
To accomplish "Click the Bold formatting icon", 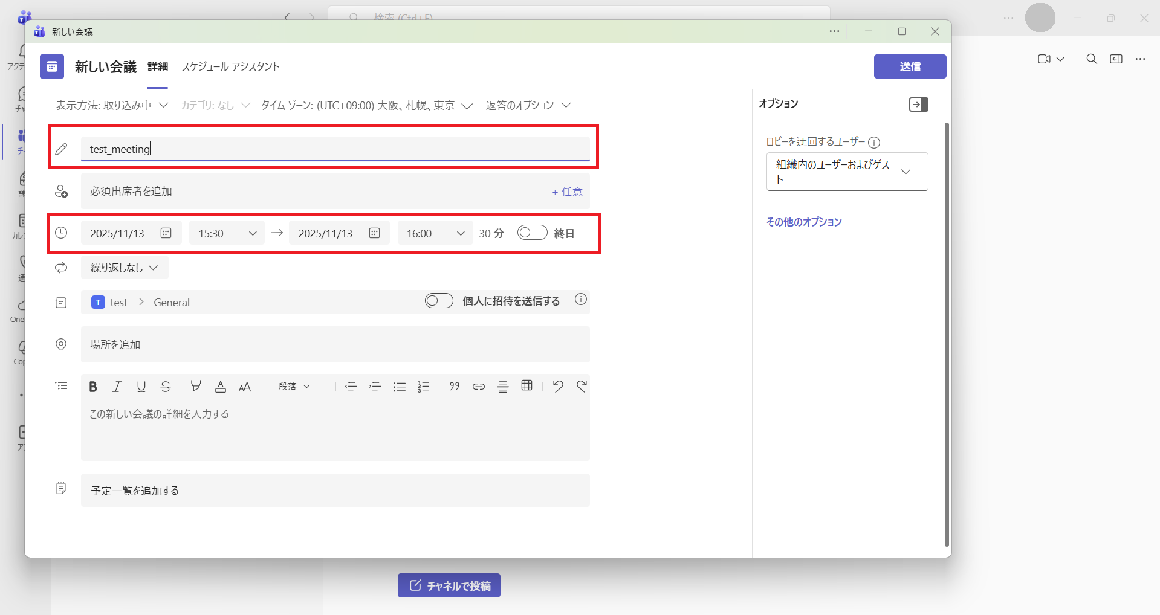I will point(93,387).
